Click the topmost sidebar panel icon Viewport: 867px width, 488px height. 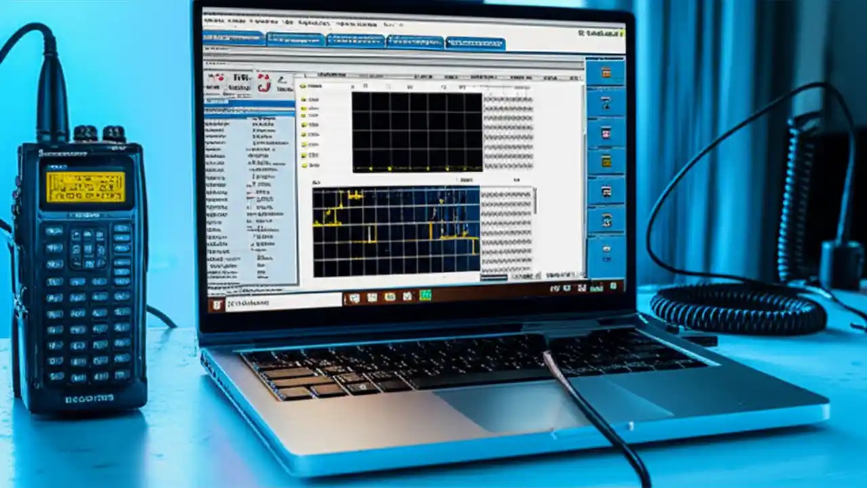(x=605, y=71)
